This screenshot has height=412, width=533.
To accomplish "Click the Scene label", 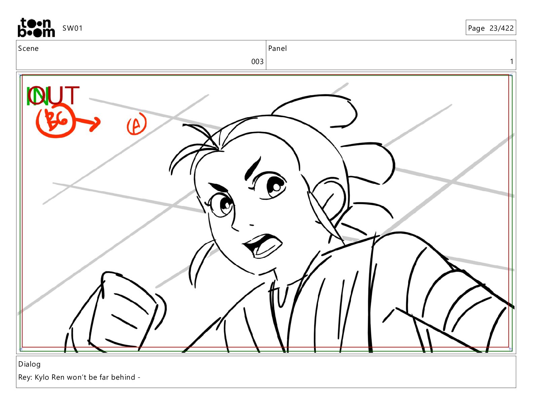I will click(x=28, y=48).
